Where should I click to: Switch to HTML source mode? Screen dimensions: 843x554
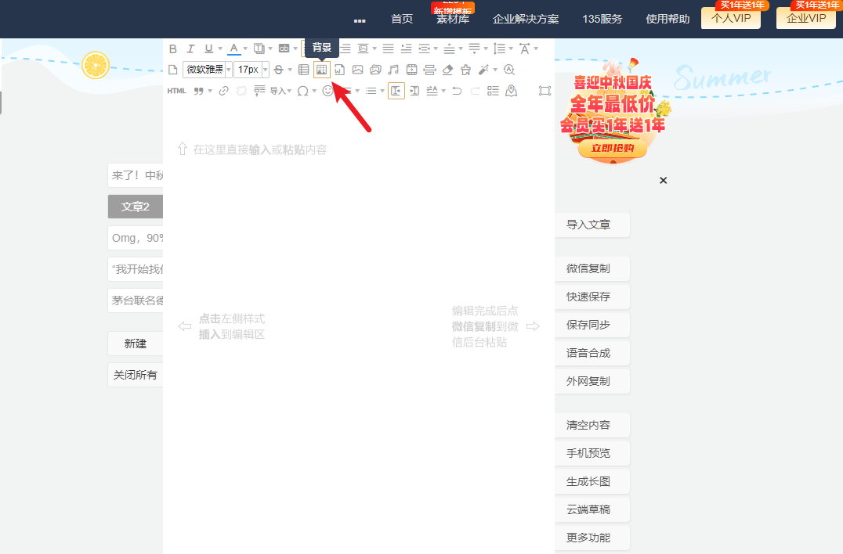(176, 91)
